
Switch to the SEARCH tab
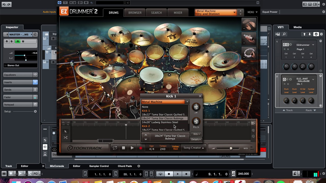tap(156, 13)
